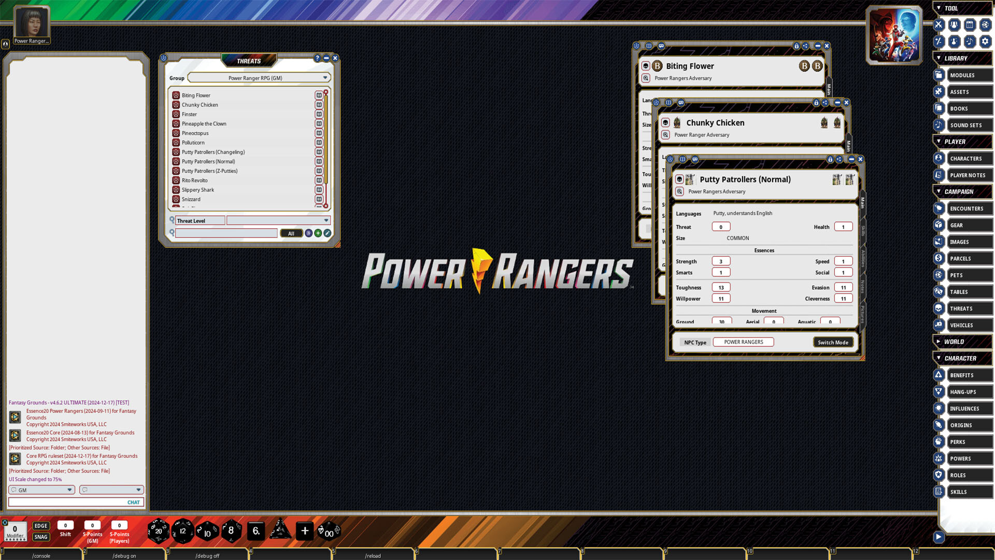Toggle the SNAG button
The width and height of the screenshot is (995, 560).
click(x=41, y=537)
